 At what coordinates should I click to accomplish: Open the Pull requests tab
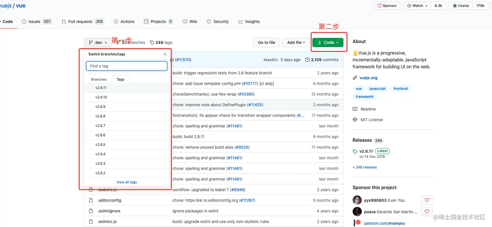[x=83, y=21]
